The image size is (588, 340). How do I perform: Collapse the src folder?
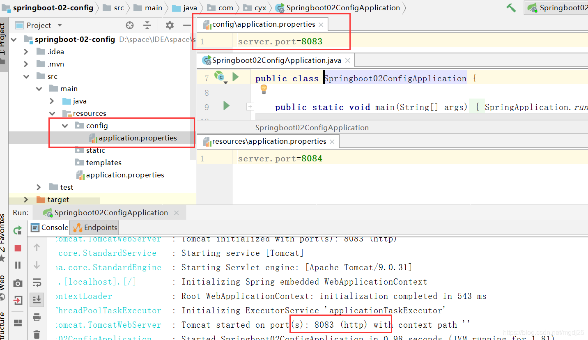point(26,76)
